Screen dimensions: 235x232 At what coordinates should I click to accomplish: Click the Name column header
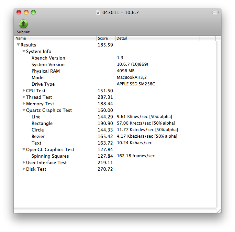(55, 38)
